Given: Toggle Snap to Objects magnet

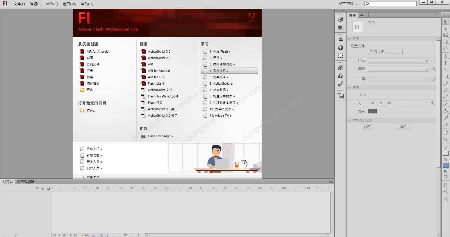Looking at the screenshot, I should tap(445, 185).
